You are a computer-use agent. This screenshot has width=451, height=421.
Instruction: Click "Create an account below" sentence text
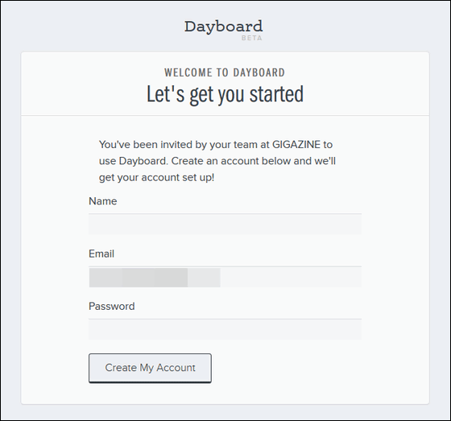[231, 161]
